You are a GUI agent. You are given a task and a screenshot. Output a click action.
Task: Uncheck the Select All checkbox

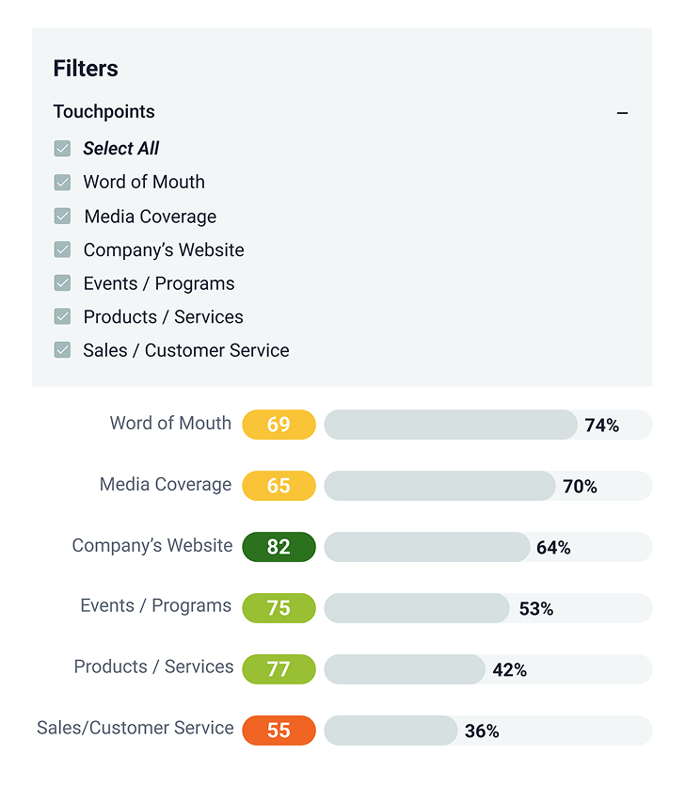[63, 149]
